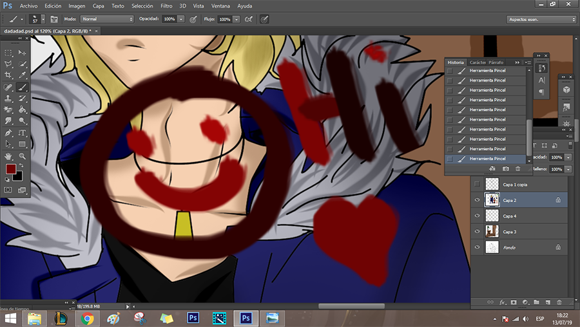This screenshot has height=327, width=580.
Task: Select the Hand tool
Action: click(8, 156)
